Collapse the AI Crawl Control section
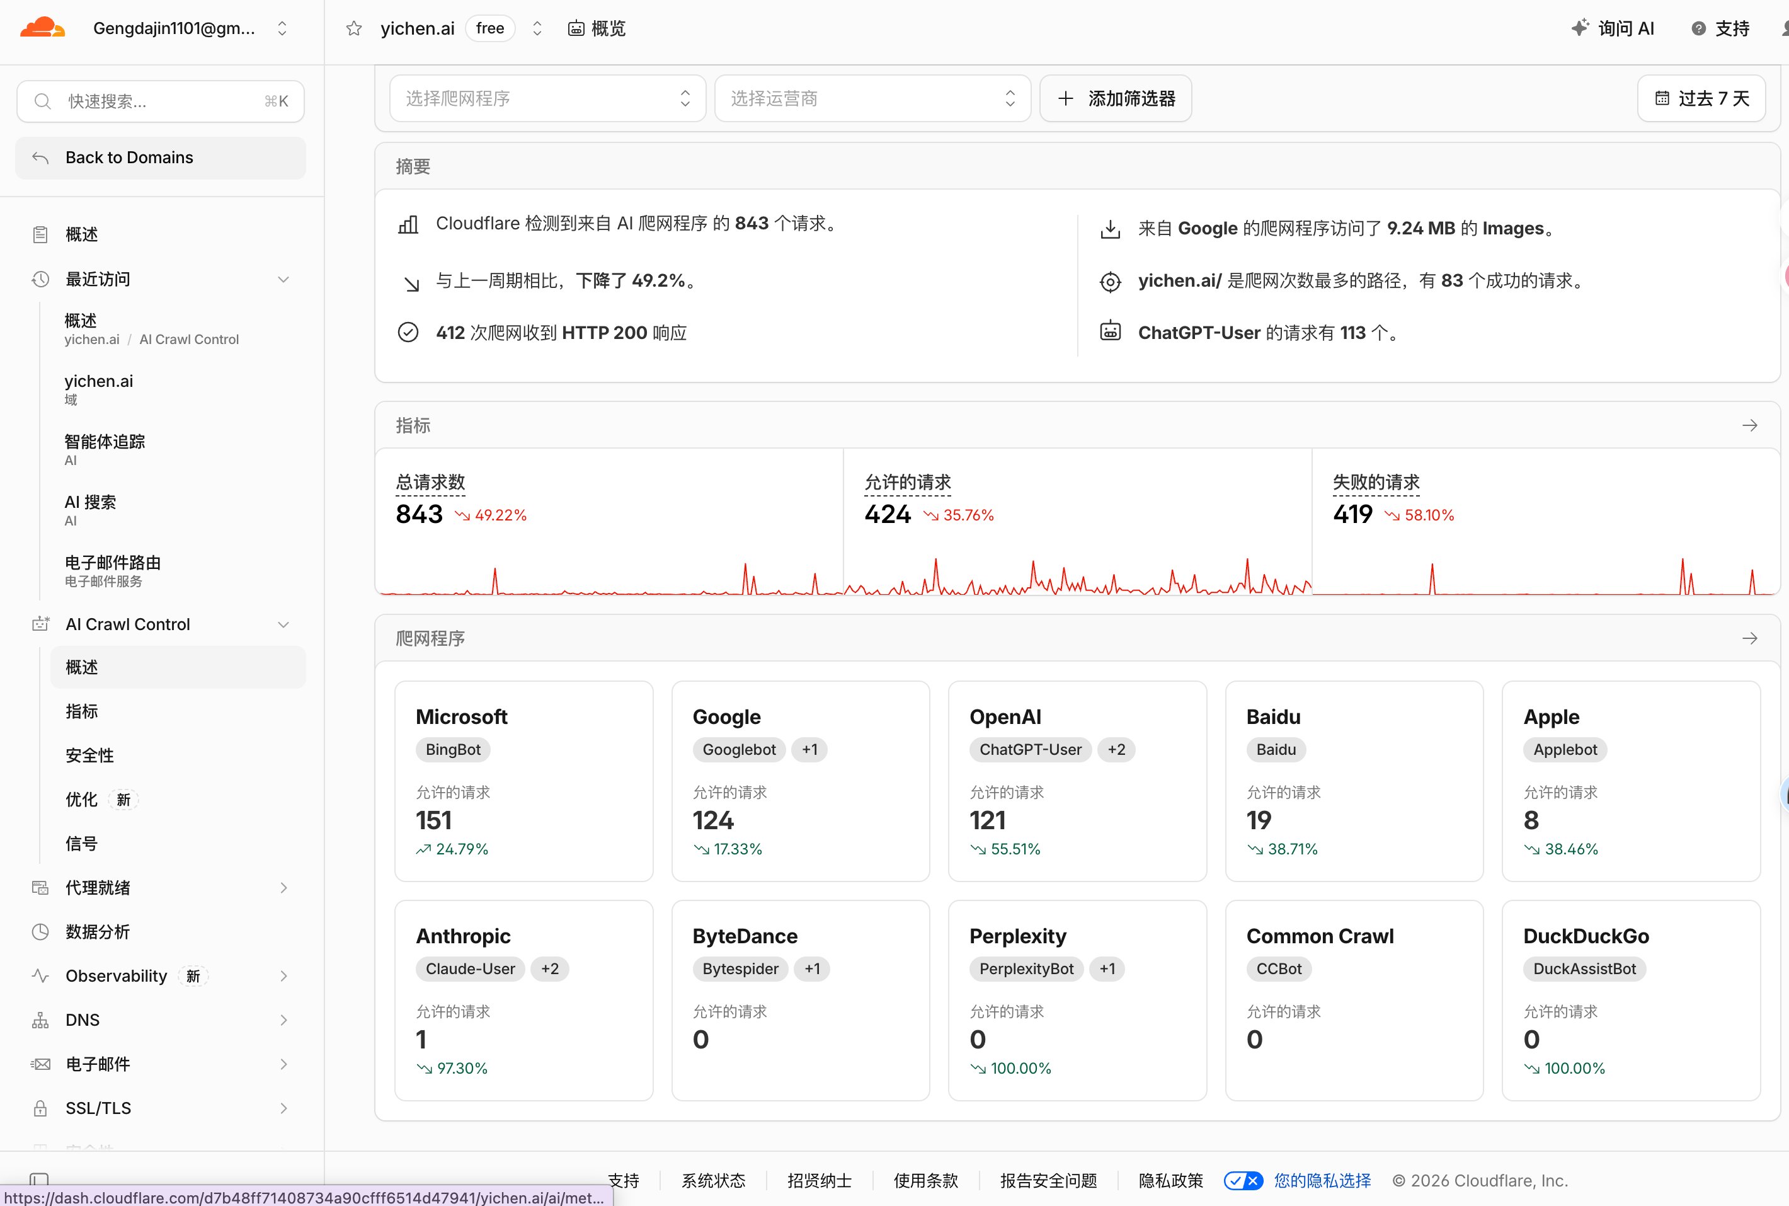Screen dimensions: 1789x1206 (283, 624)
